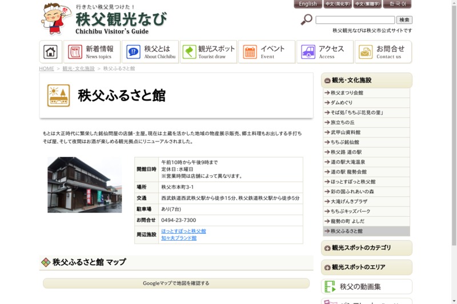
Task: Click the Chichibu Visitor's Guide mascot logo
Action: [57, 18]
